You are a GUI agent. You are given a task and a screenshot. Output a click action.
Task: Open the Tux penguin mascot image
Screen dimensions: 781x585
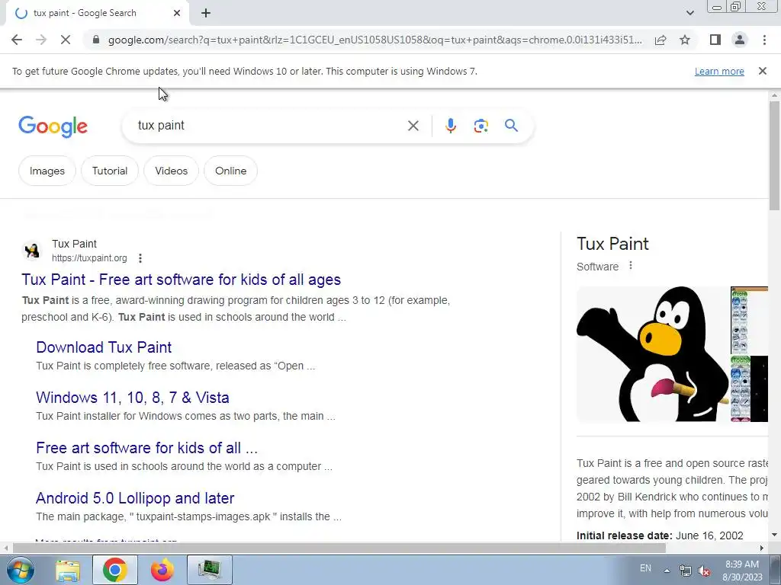pos(653,353)
